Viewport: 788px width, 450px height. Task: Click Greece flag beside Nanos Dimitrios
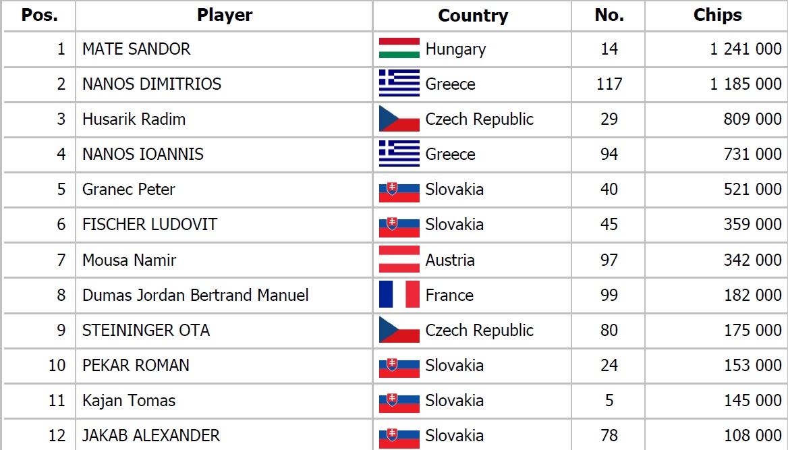coord(399,84)
